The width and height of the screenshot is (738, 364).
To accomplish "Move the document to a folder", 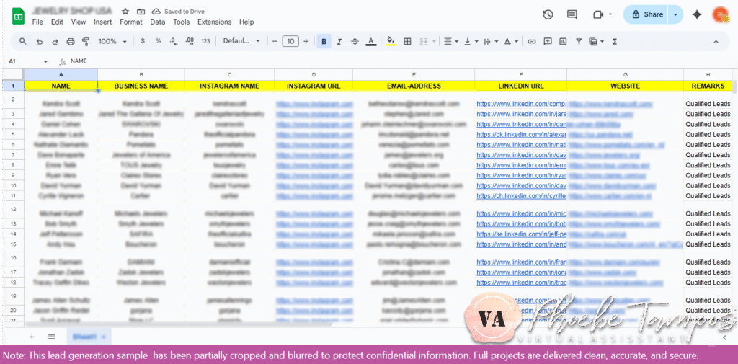I will [x=141, y=12].
